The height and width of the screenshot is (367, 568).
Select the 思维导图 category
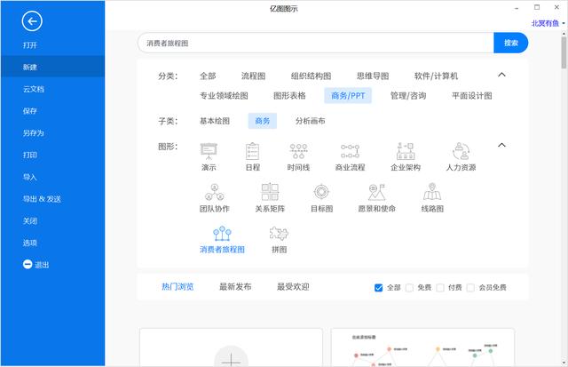click(x=373, y=76)
